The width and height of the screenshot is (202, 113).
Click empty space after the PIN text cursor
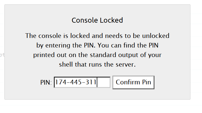[x=103, y=82]
